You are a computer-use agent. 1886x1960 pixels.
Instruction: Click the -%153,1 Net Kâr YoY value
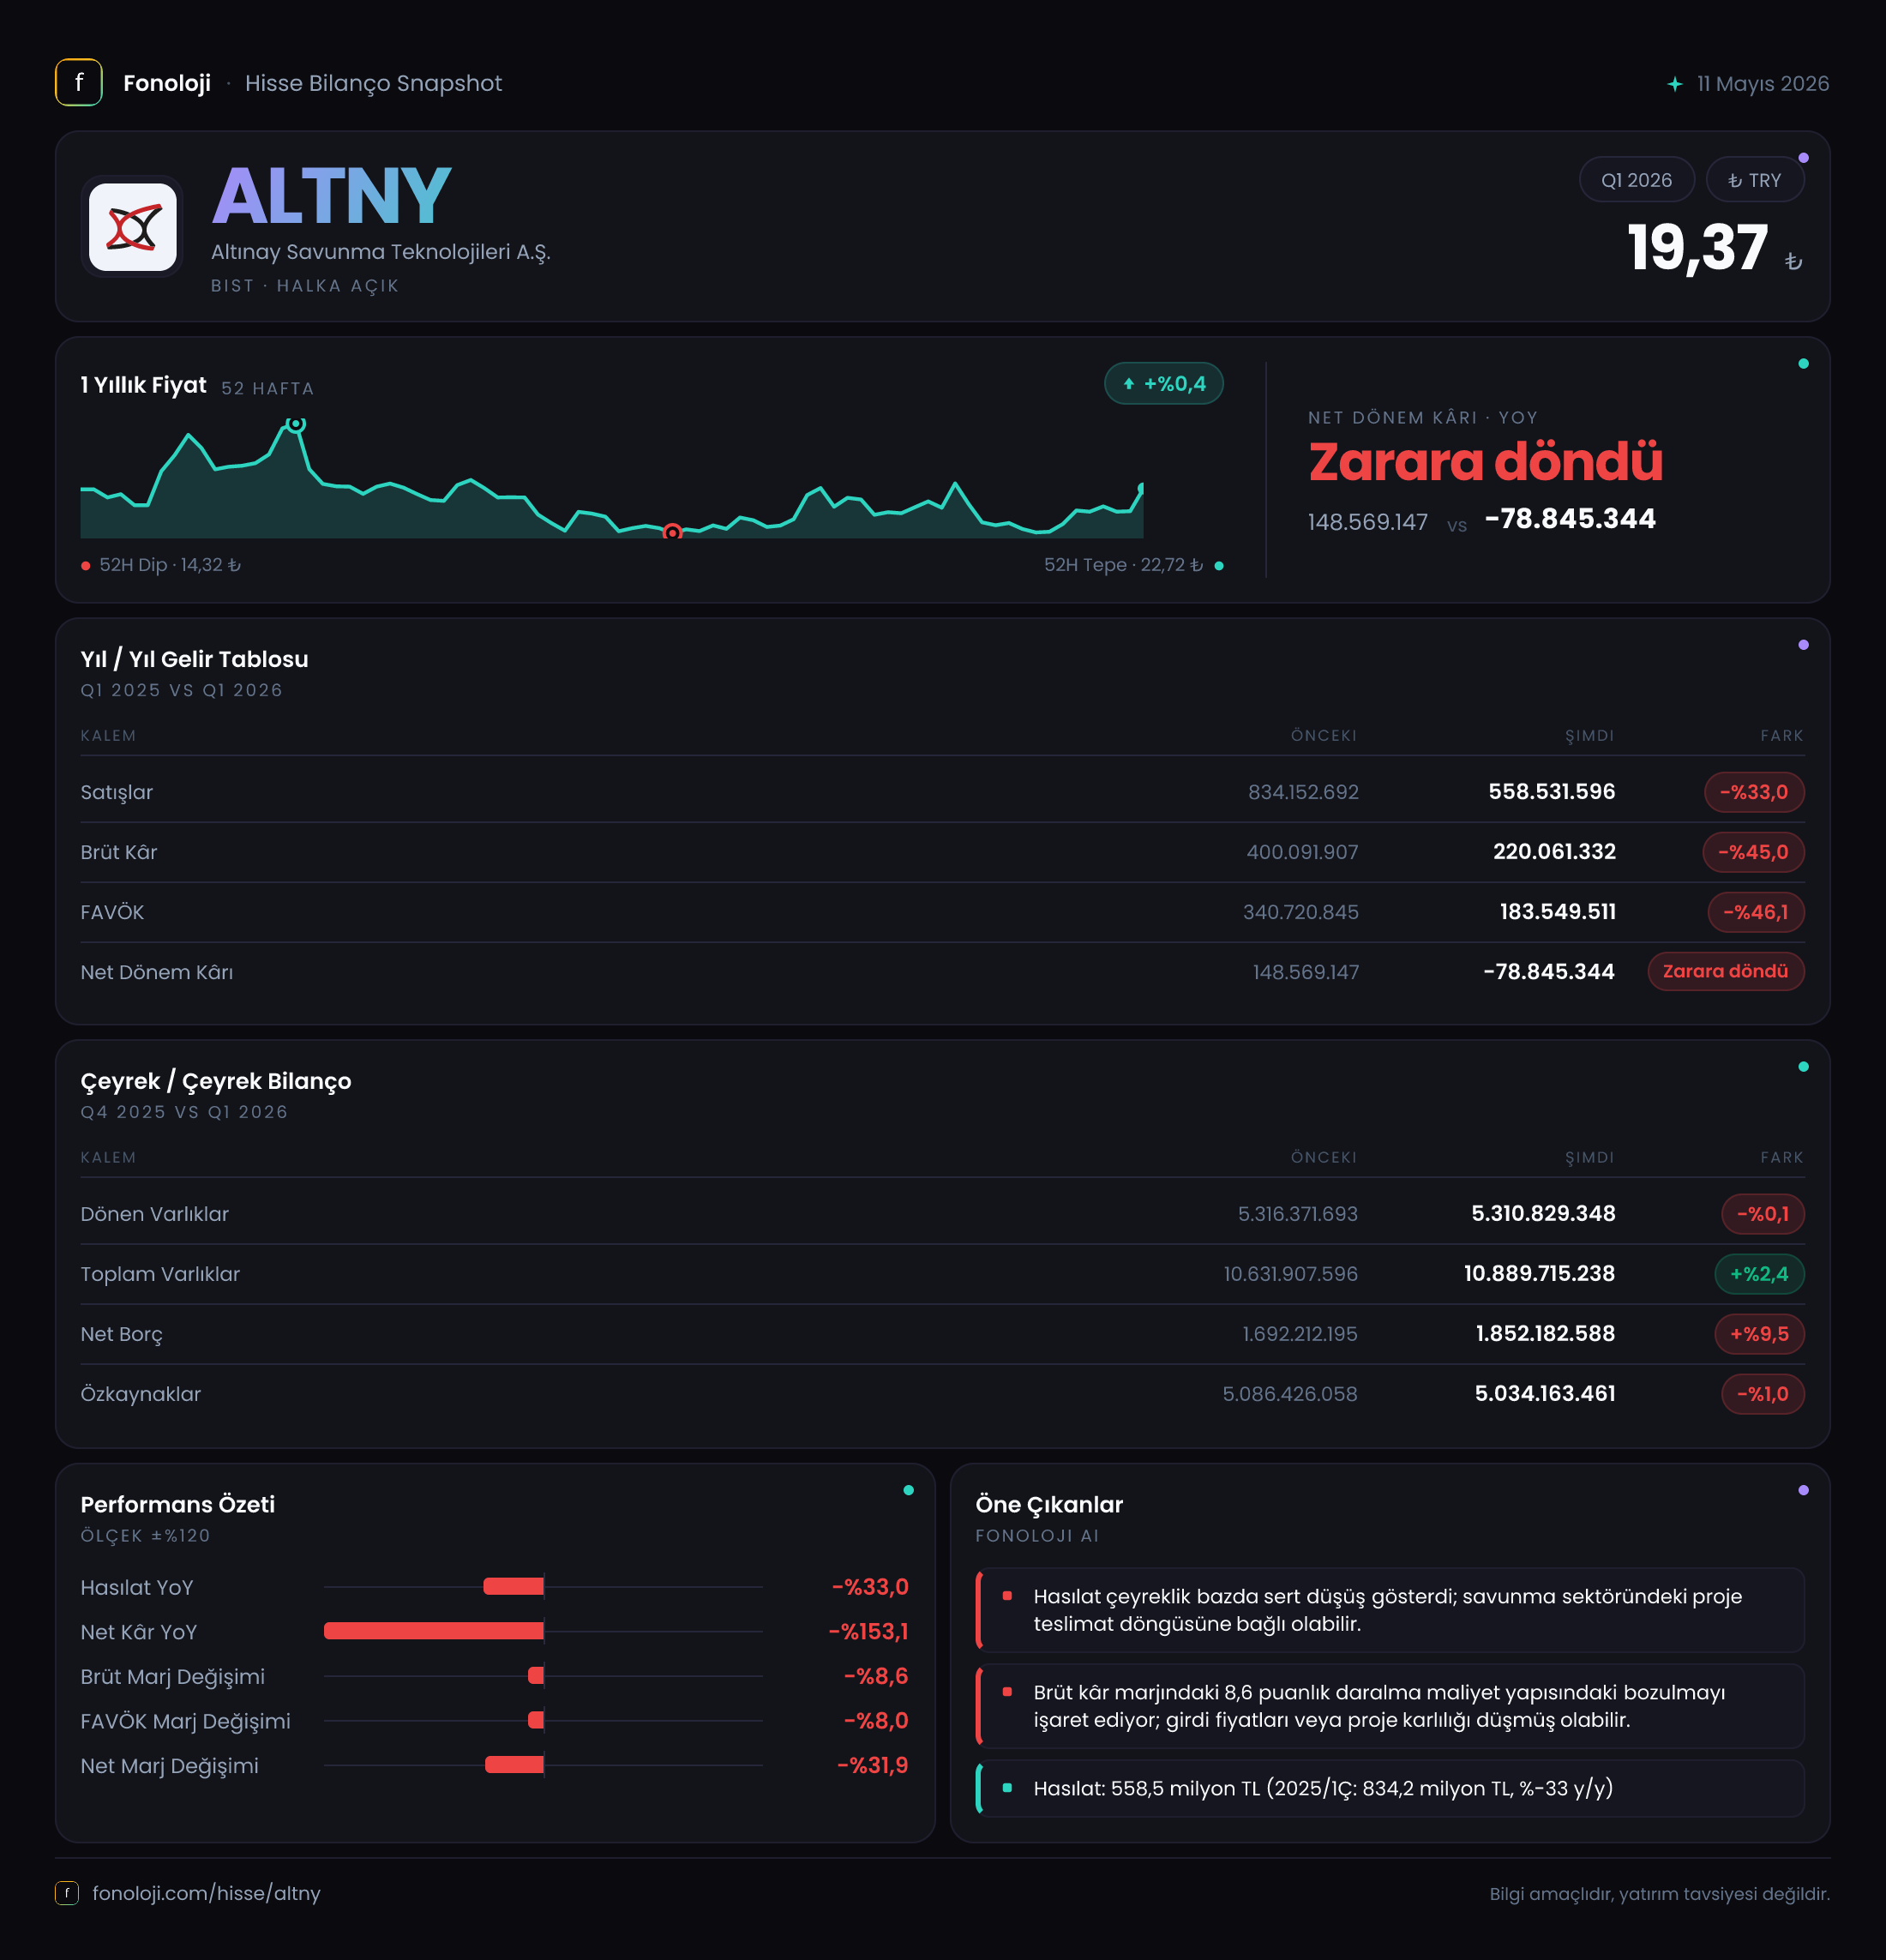point(868,1632)
